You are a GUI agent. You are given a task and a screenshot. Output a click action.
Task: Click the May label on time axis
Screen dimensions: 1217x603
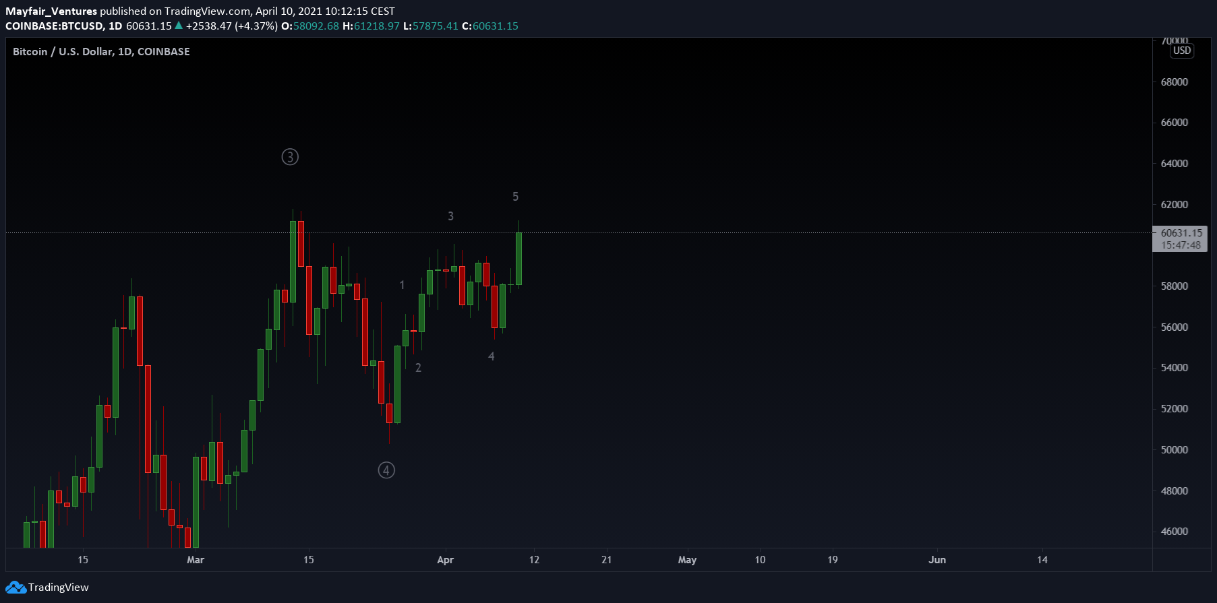click(687, 560)
